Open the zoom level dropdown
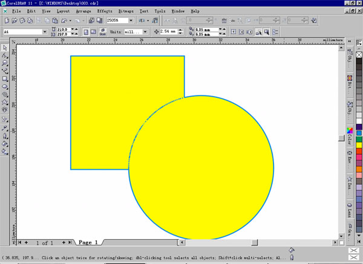The image size is (363, 264). pyautogui.click(x=131, y=21)
